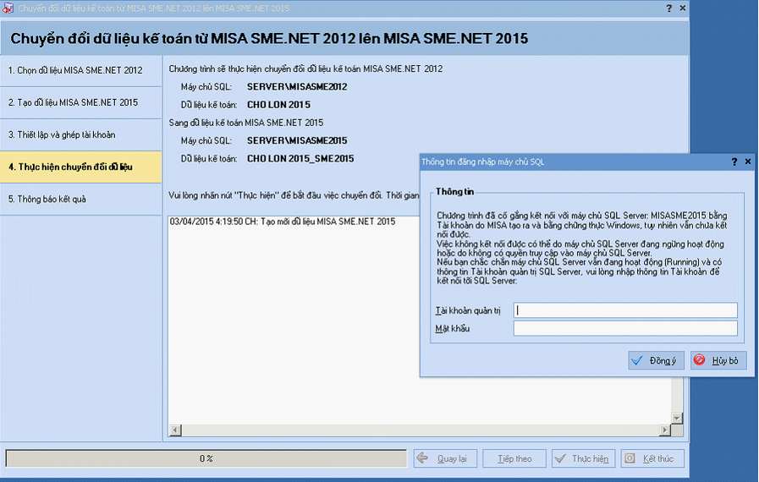
Task: Click the Thực hiện execute button
Action: point(583,459)
